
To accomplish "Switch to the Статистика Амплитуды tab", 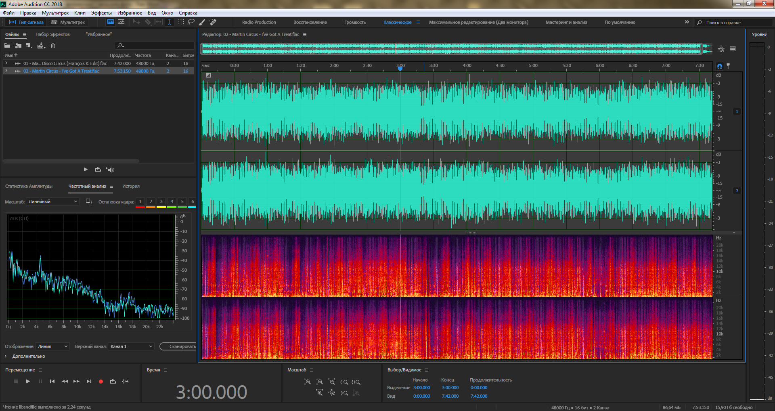I will click(29, 186).
